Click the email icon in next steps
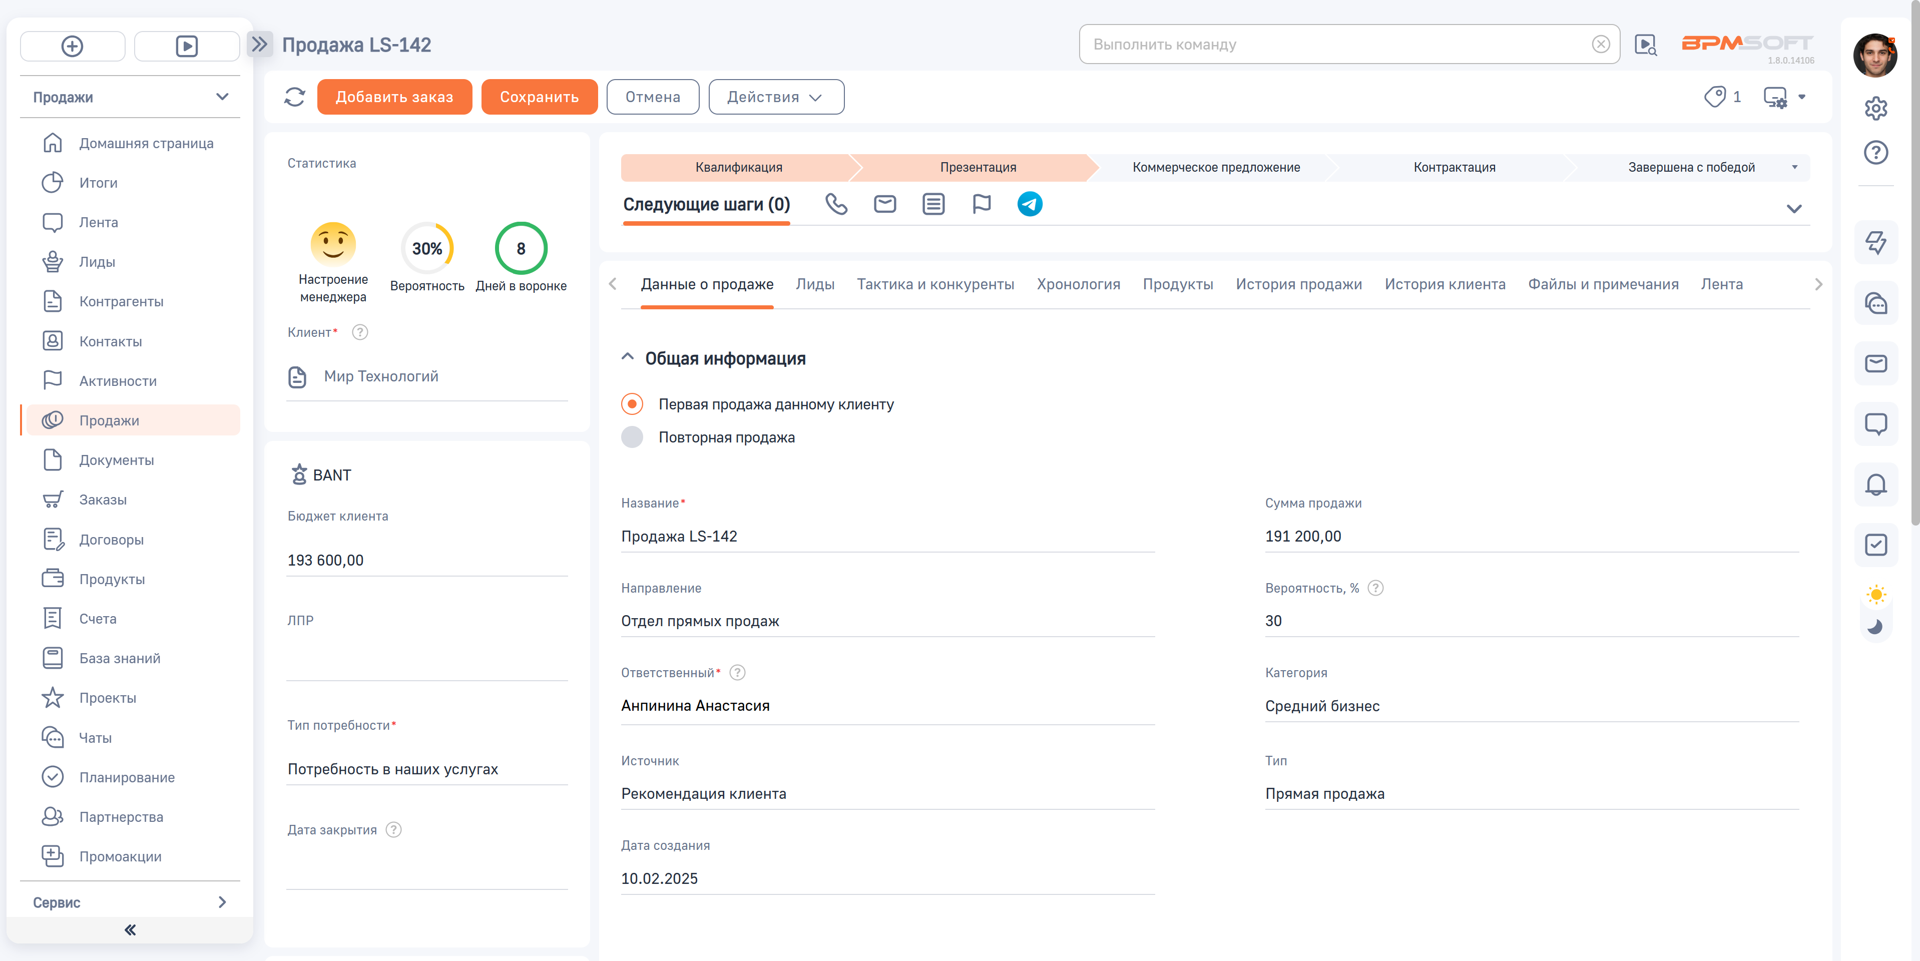This screenshot has width=1920, height=961. [885, 204]
